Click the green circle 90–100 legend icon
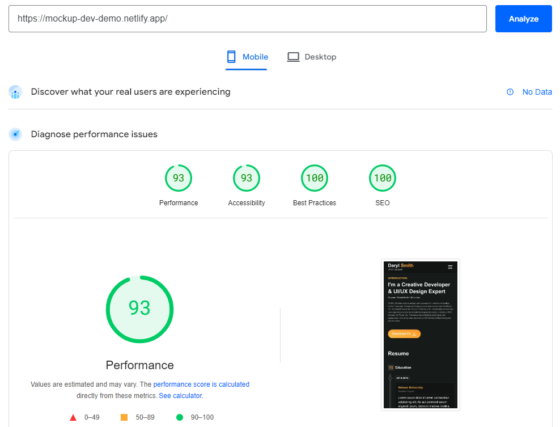The image size is (560, 427). tap(180, 417)
